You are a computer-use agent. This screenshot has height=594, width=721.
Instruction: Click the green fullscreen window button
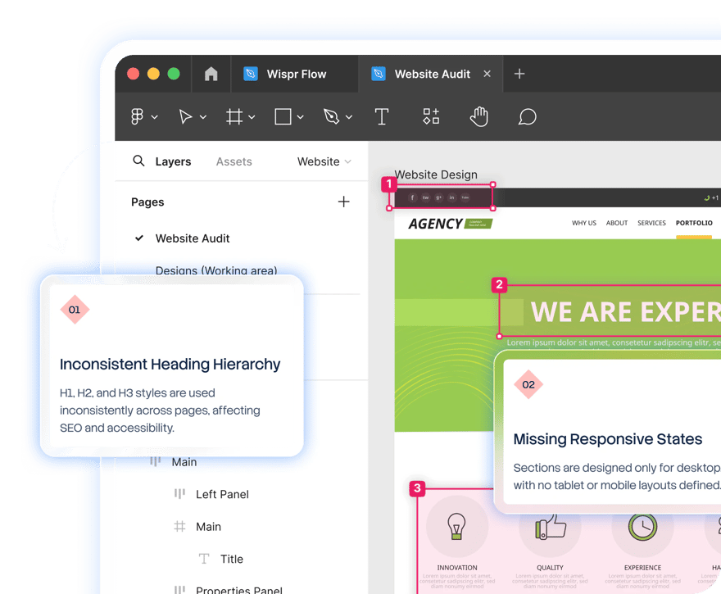[x=174, y=74]
